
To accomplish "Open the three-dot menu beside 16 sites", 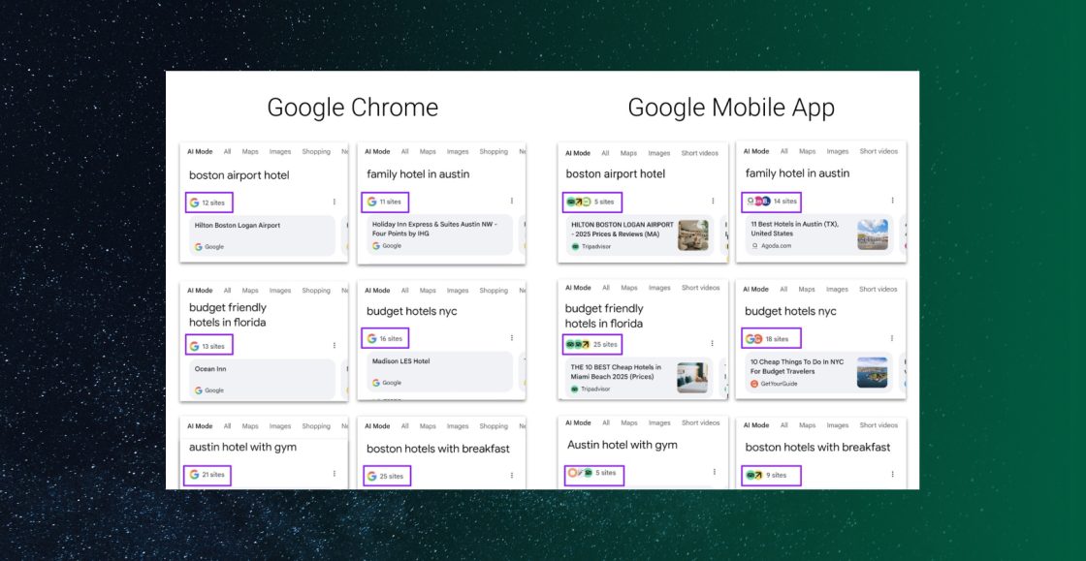I will 512,338.
